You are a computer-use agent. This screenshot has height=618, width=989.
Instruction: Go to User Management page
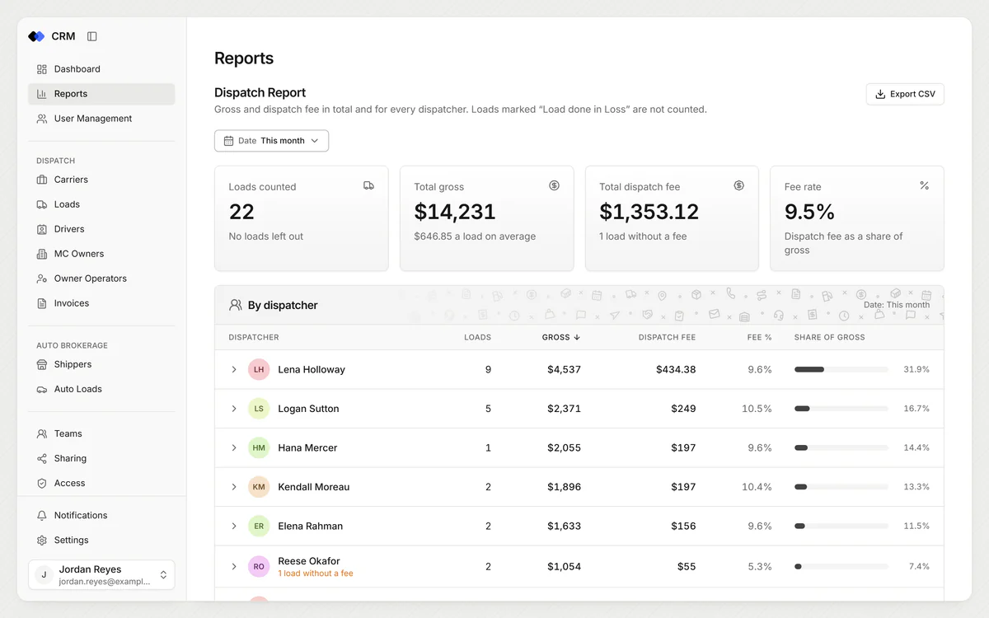[101, 119]
